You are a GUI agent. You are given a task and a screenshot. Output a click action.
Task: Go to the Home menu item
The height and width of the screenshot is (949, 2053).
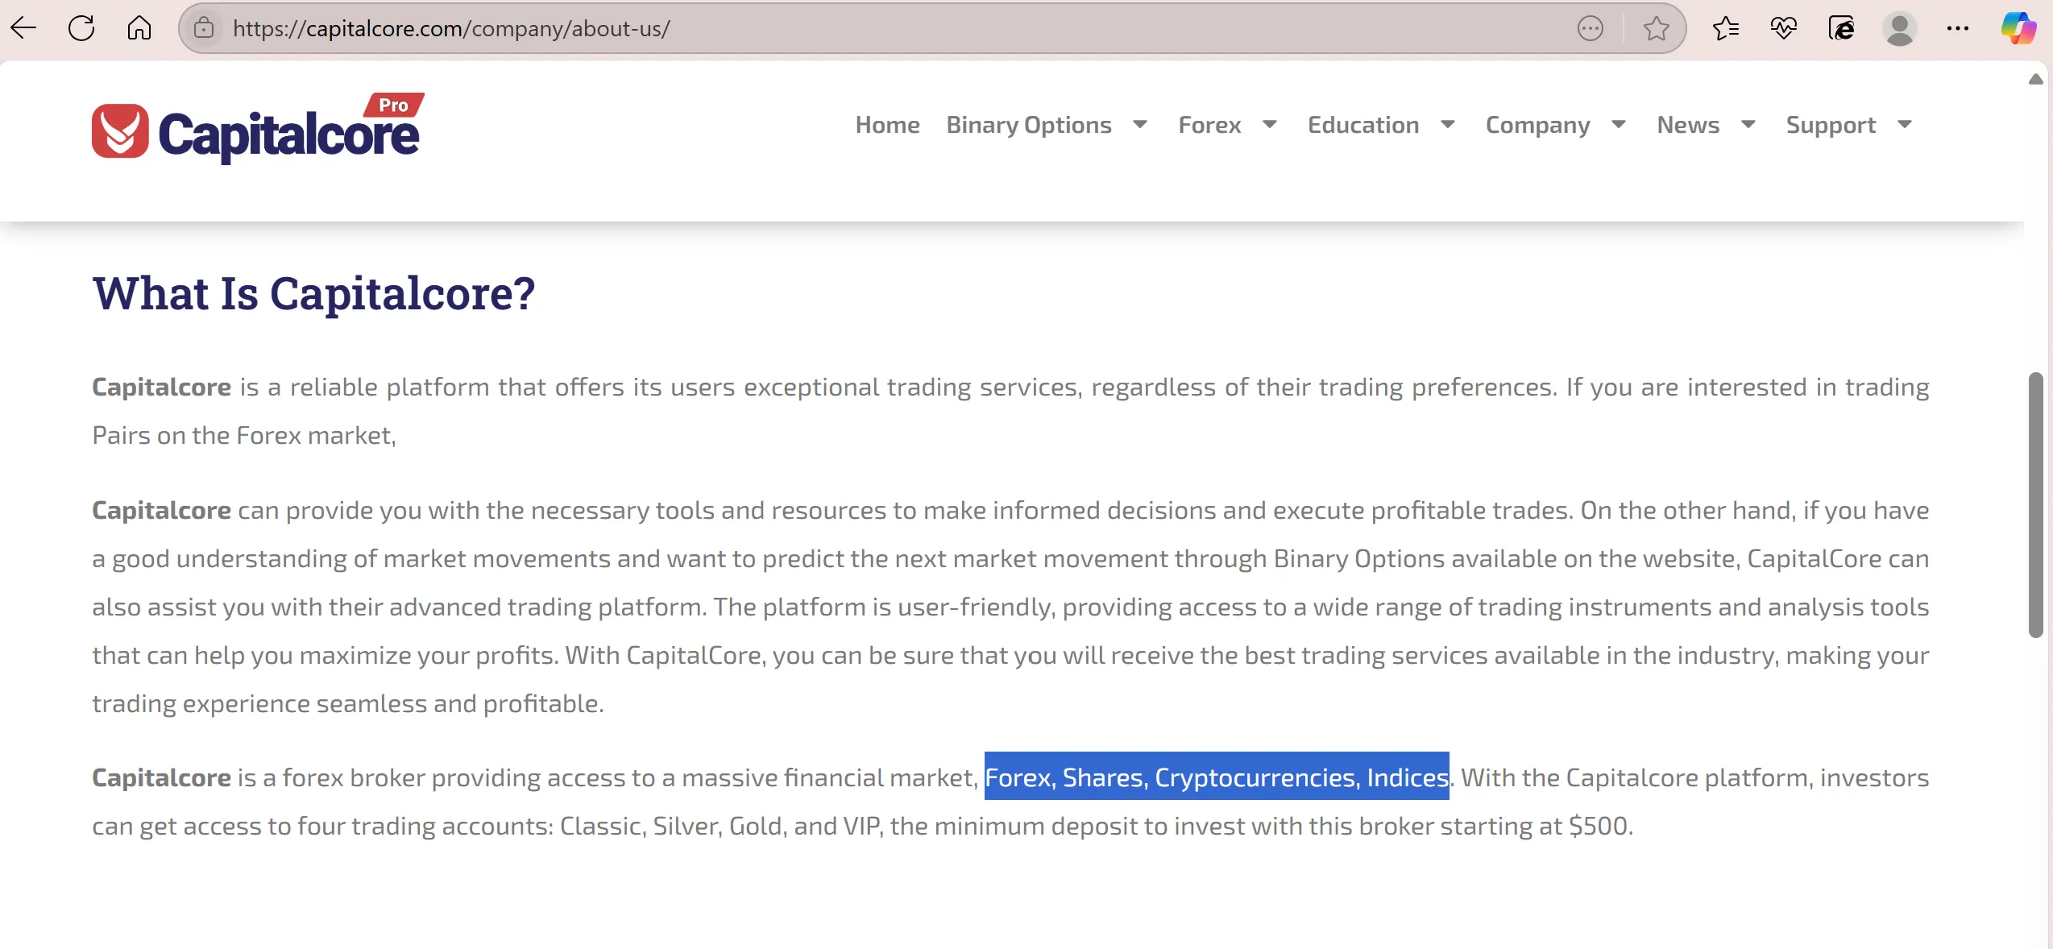(888, 125)
